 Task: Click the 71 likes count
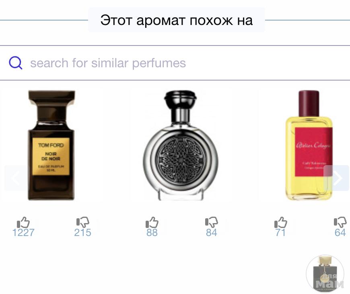280,232
